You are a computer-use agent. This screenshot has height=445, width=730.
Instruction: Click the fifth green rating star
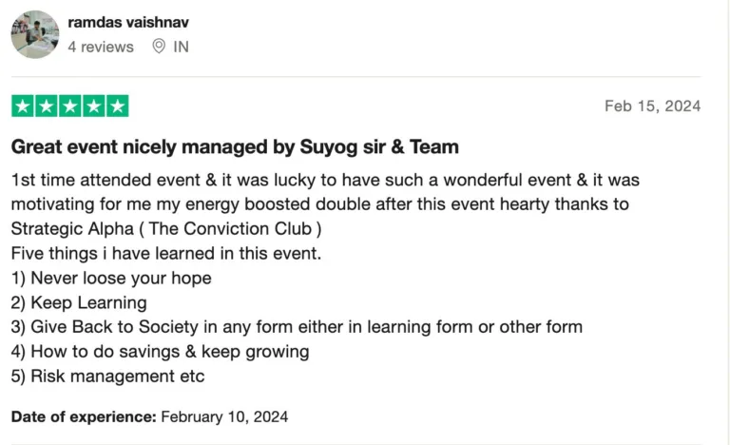pos(118,106)
